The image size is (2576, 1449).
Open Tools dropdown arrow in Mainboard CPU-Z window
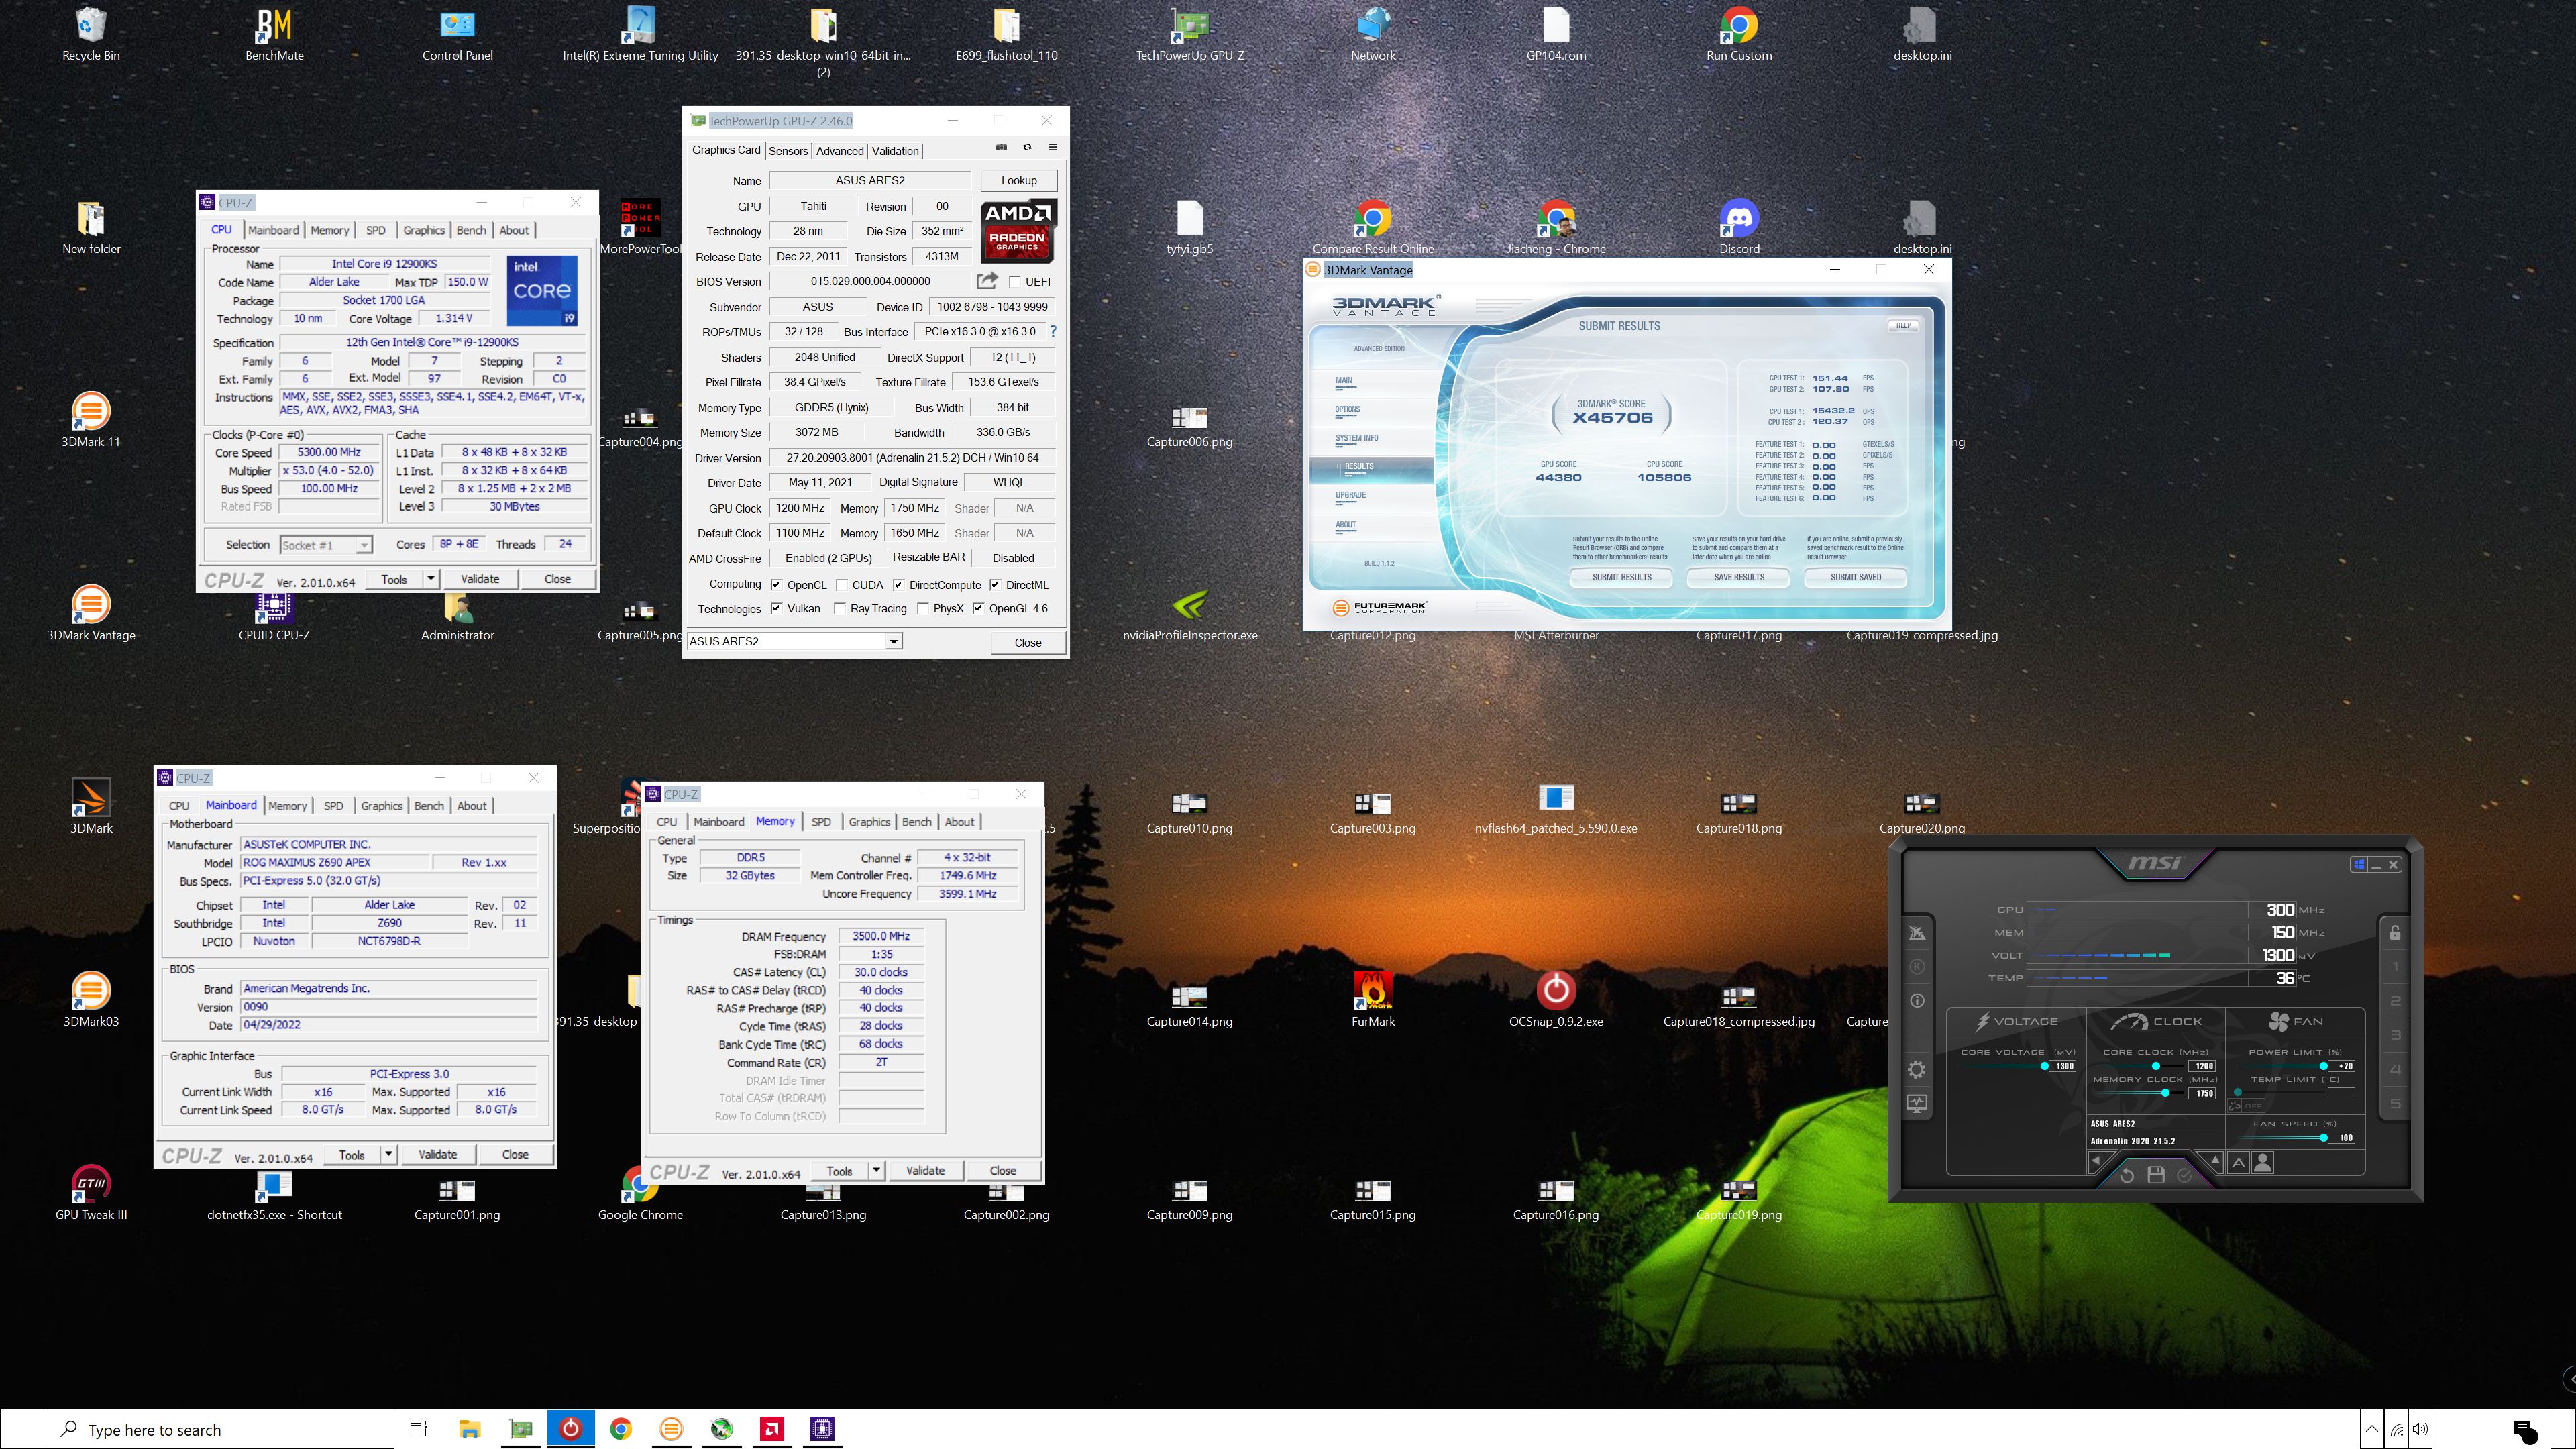(388, 1155)
